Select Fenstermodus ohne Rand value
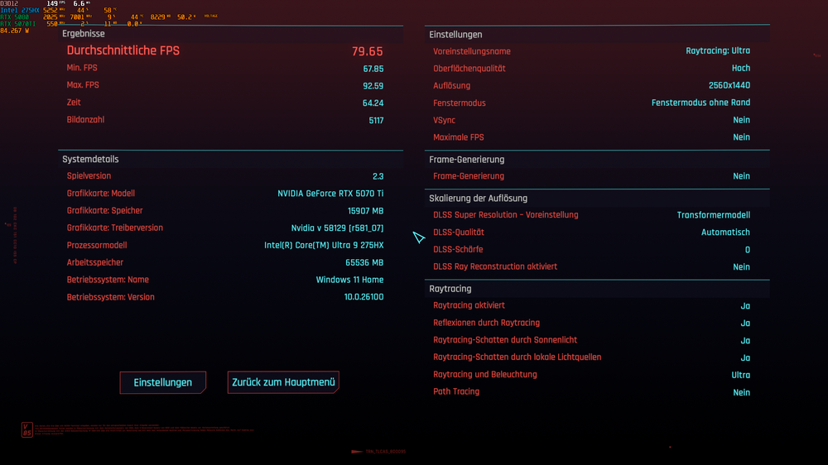Viewport: 828px width, 465px height. [x=700, y=103]
